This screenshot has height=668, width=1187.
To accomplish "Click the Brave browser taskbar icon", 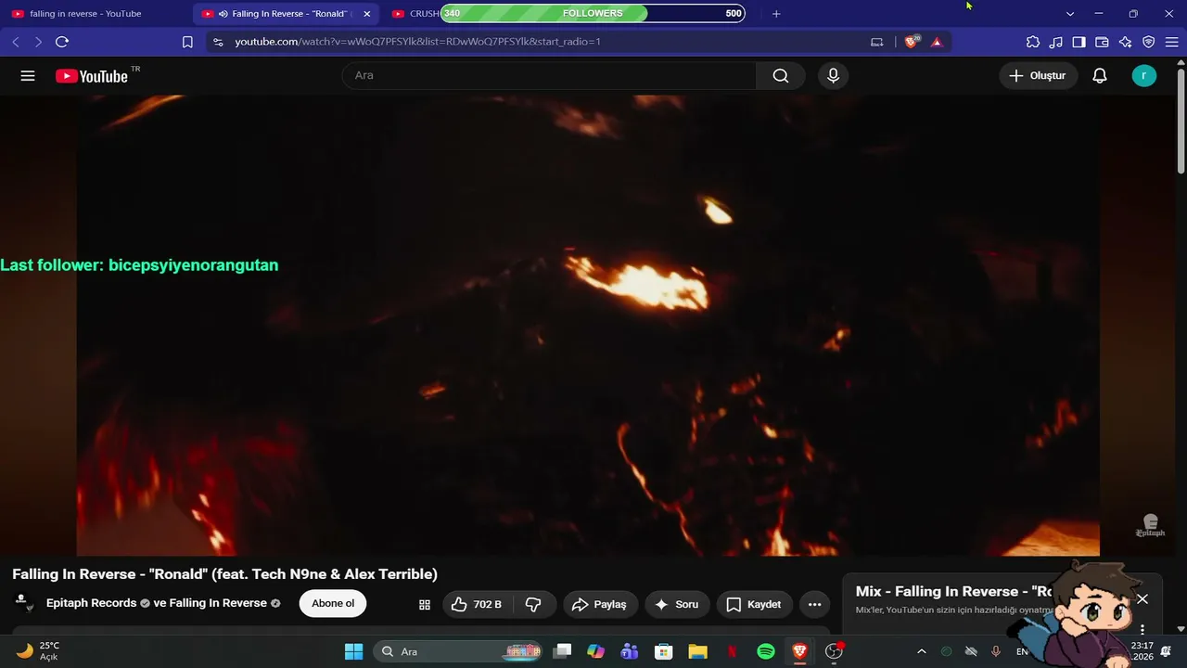I will pos(799,651).
